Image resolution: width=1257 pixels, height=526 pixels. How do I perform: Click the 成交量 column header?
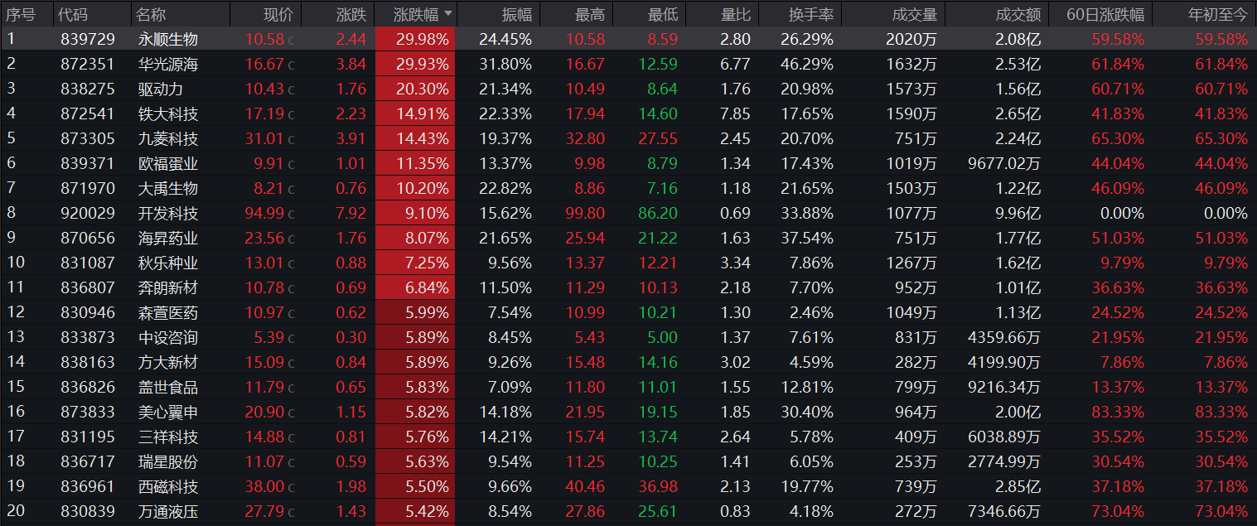[x=914, y=14]
